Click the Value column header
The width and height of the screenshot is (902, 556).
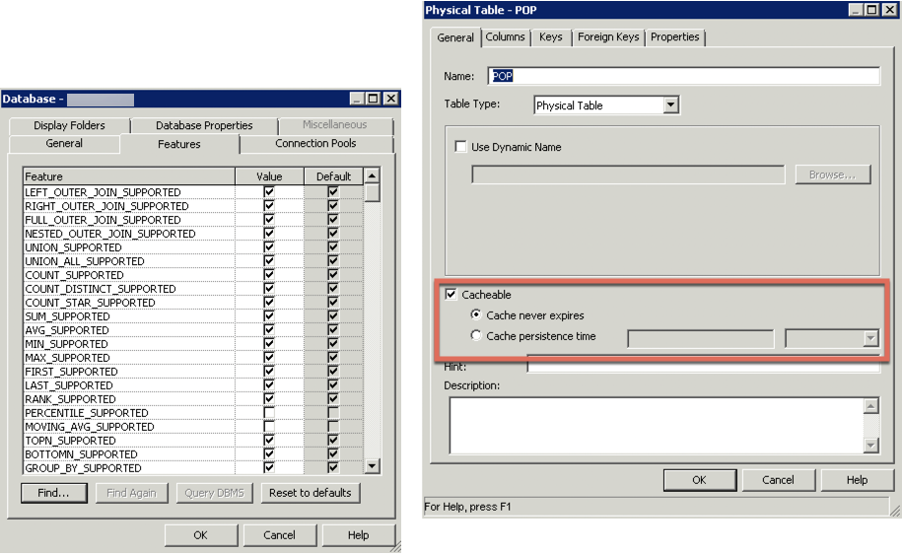[x=269, y=175]
